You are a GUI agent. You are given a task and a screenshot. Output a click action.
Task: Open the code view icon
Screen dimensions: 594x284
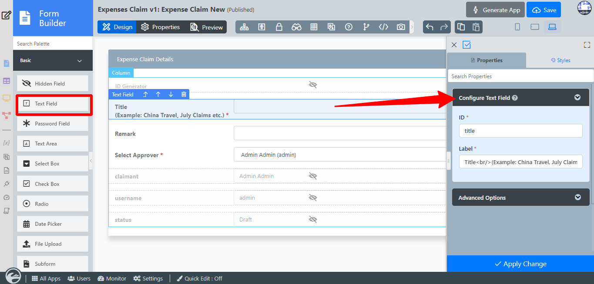click(383, 27)
